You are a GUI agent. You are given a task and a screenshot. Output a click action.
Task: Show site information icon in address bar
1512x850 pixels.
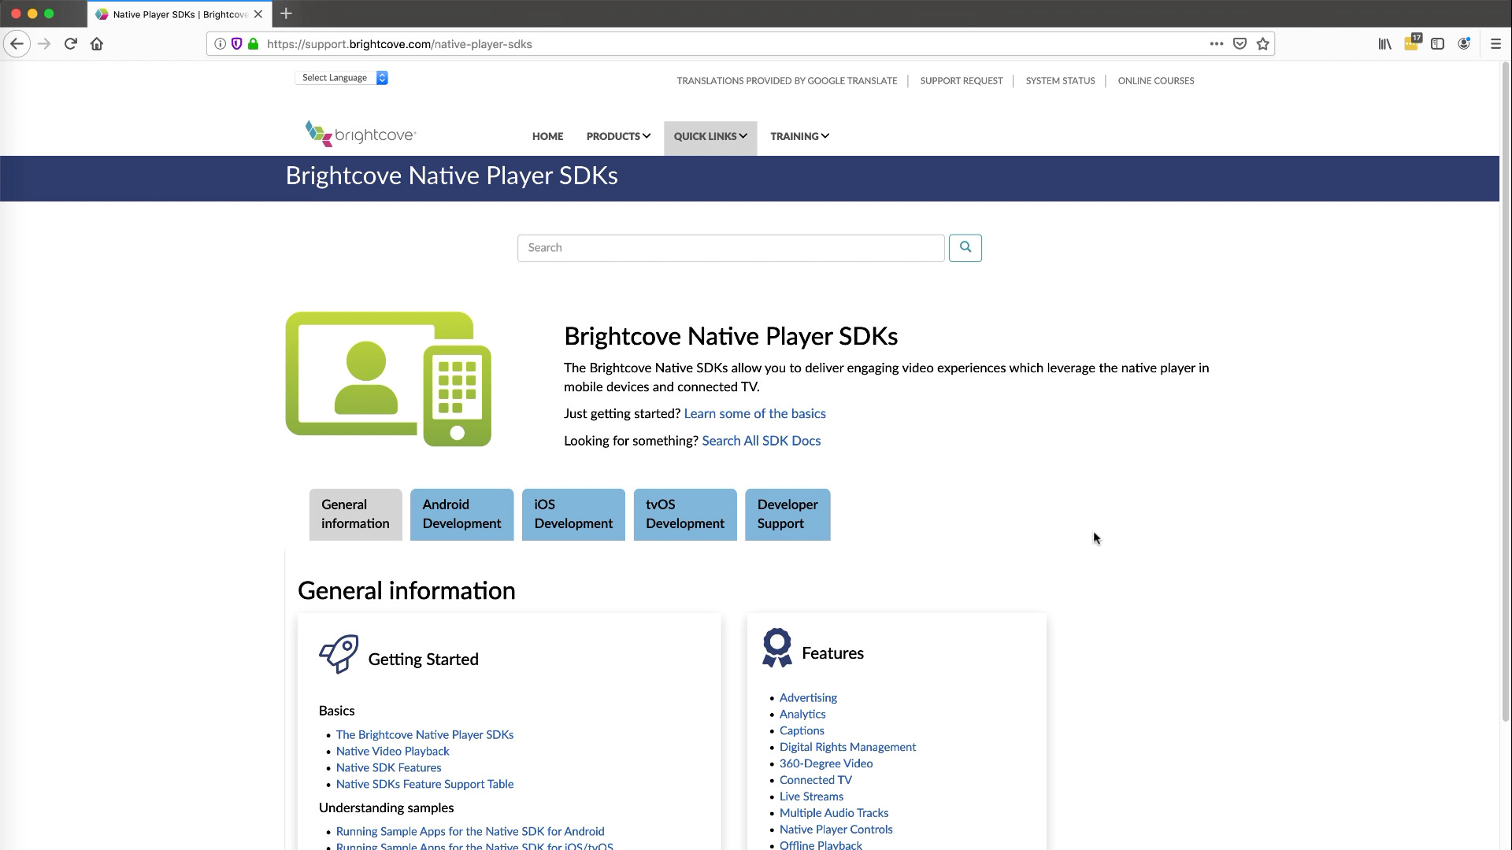[x=220, y=44]
